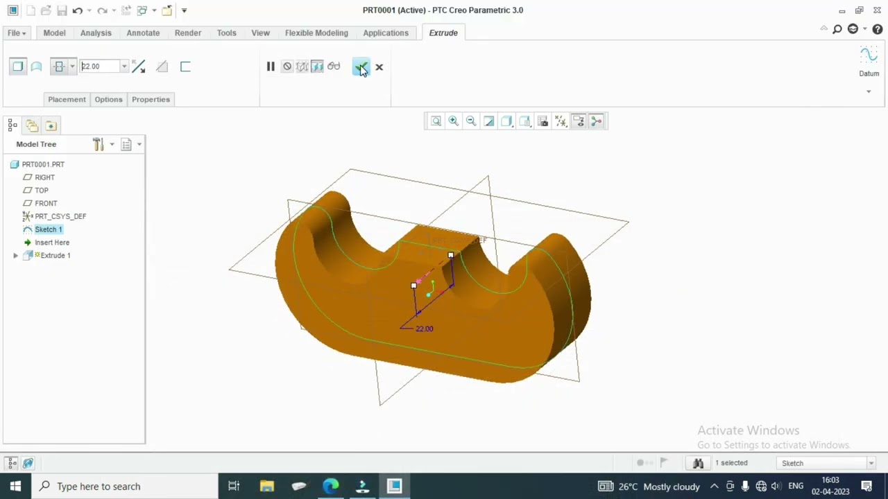Open the redo history dropdown arrow

(113, 10)
